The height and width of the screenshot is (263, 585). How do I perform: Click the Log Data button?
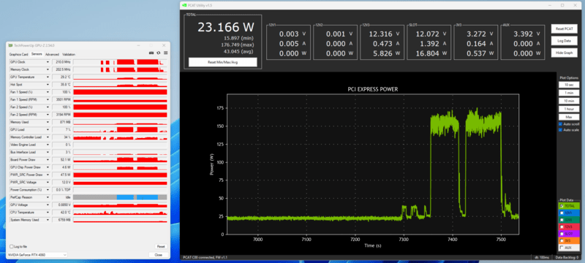(x=564, y=41)
